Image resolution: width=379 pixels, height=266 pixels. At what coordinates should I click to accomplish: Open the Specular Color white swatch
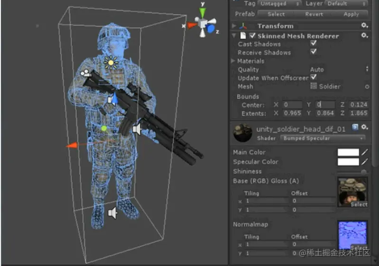[x=348, y=162]
